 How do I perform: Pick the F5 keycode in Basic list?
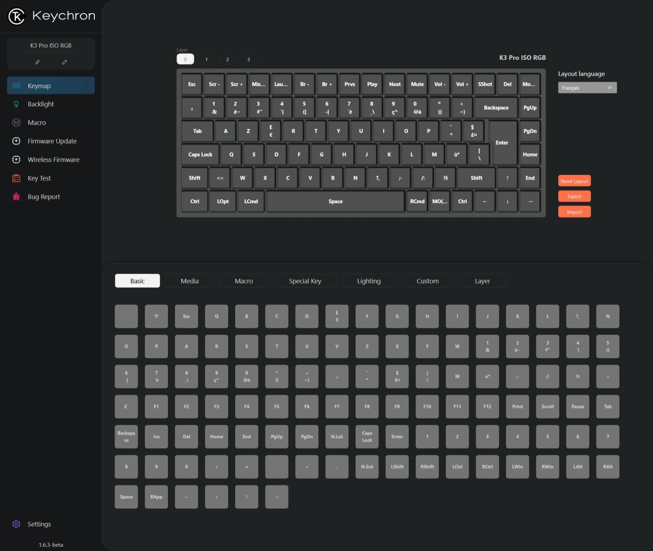[277, 407]
